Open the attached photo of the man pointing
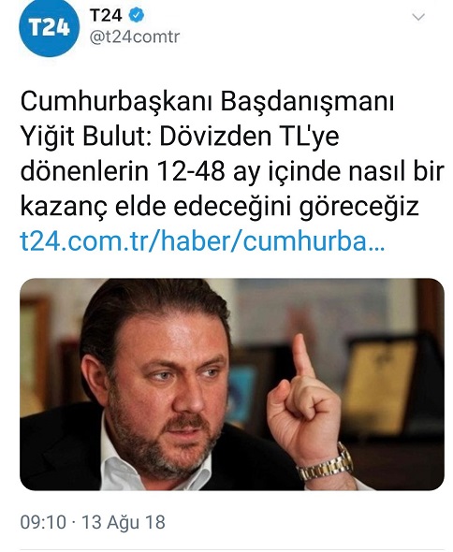This screenshot has width=453, height=552. 232,385
